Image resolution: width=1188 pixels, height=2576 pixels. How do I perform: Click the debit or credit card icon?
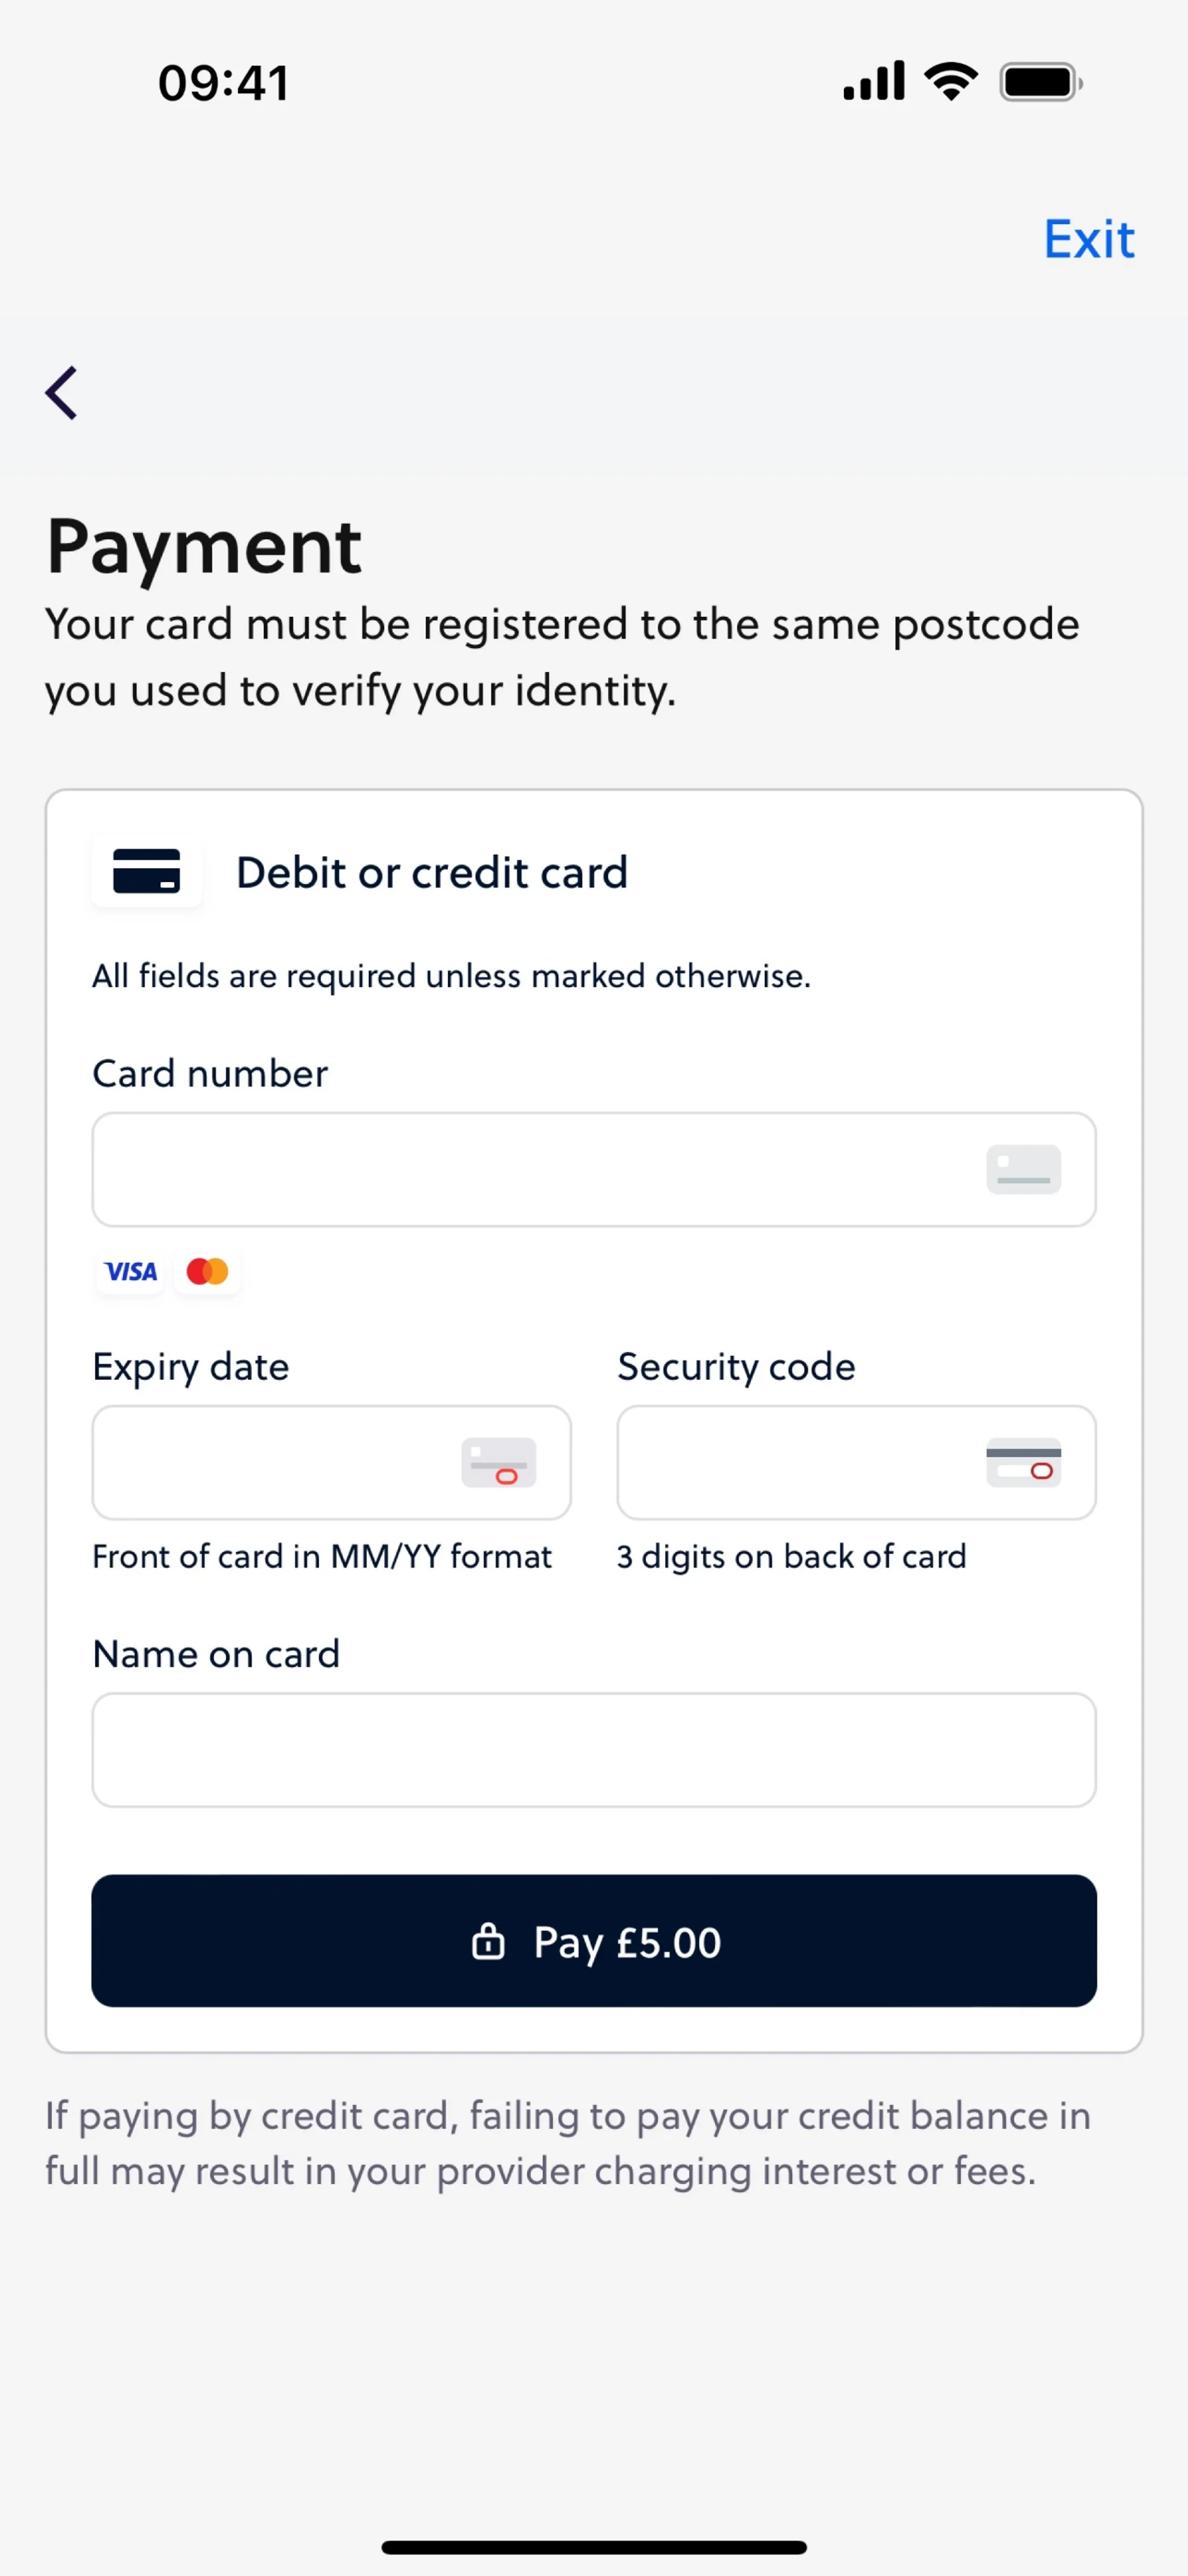(147, 871)
